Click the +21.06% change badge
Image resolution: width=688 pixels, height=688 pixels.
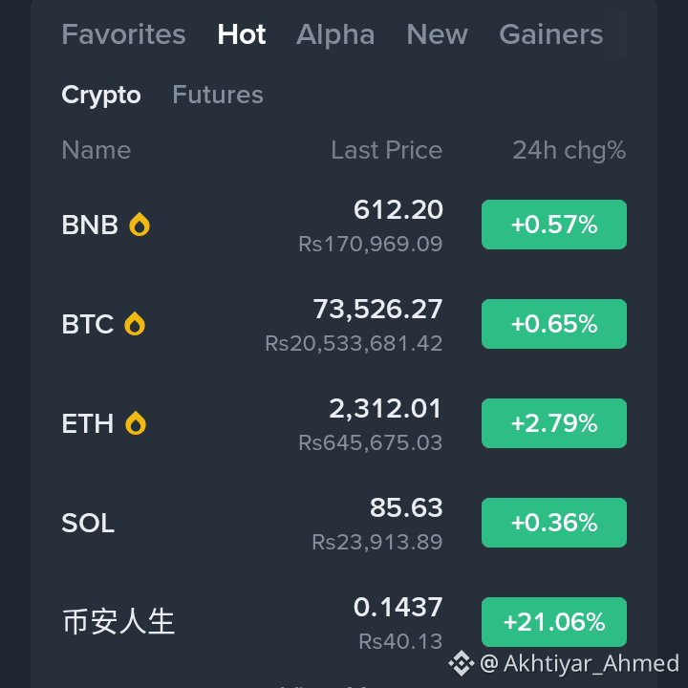pos(553,622)
